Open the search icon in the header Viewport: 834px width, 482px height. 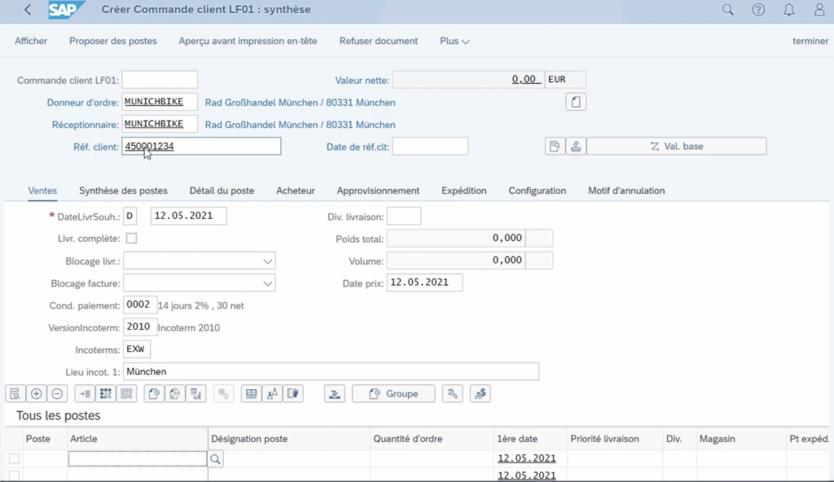pyautogui.click(x=728, y=10)
